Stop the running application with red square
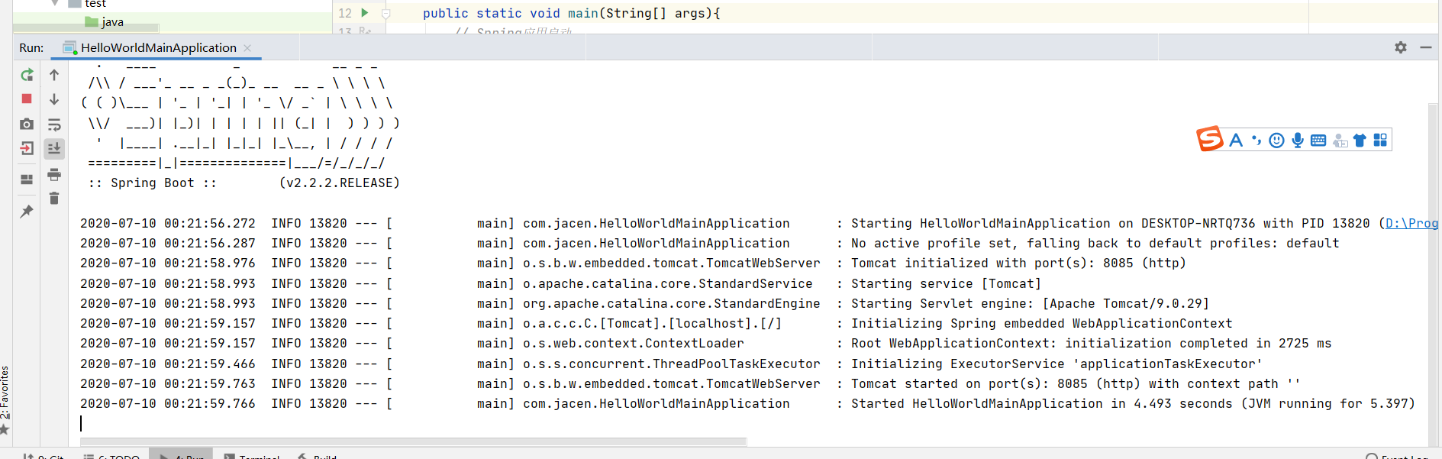This screenshot has width=1442, height=459. [27, 99]
